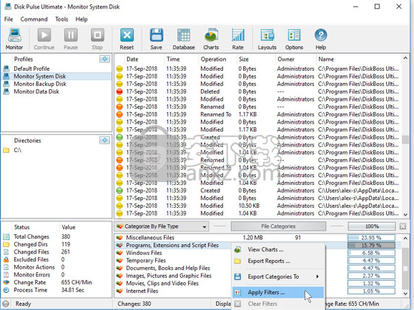Select the Default Profile entry

tap(56, 69)
